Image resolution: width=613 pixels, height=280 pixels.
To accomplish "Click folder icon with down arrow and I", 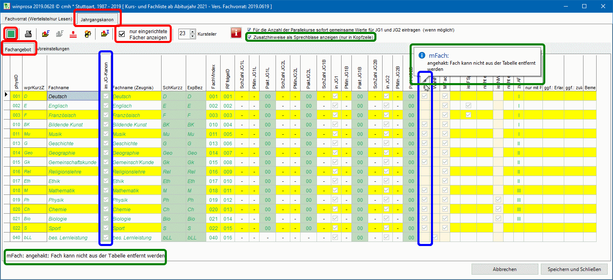I will point(105,34).
